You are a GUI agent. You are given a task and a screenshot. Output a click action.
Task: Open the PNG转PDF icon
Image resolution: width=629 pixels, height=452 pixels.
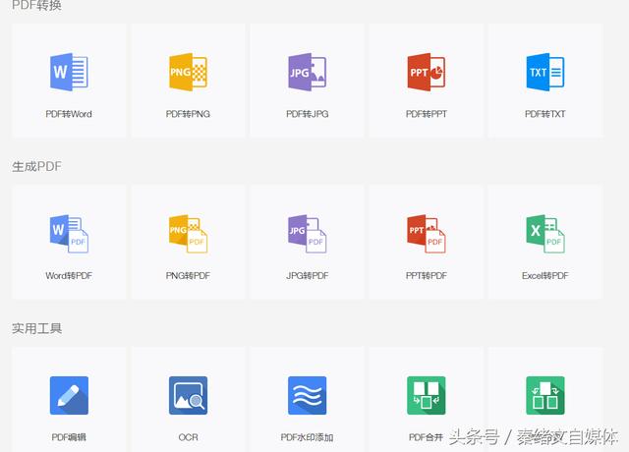tap(188, 234)
